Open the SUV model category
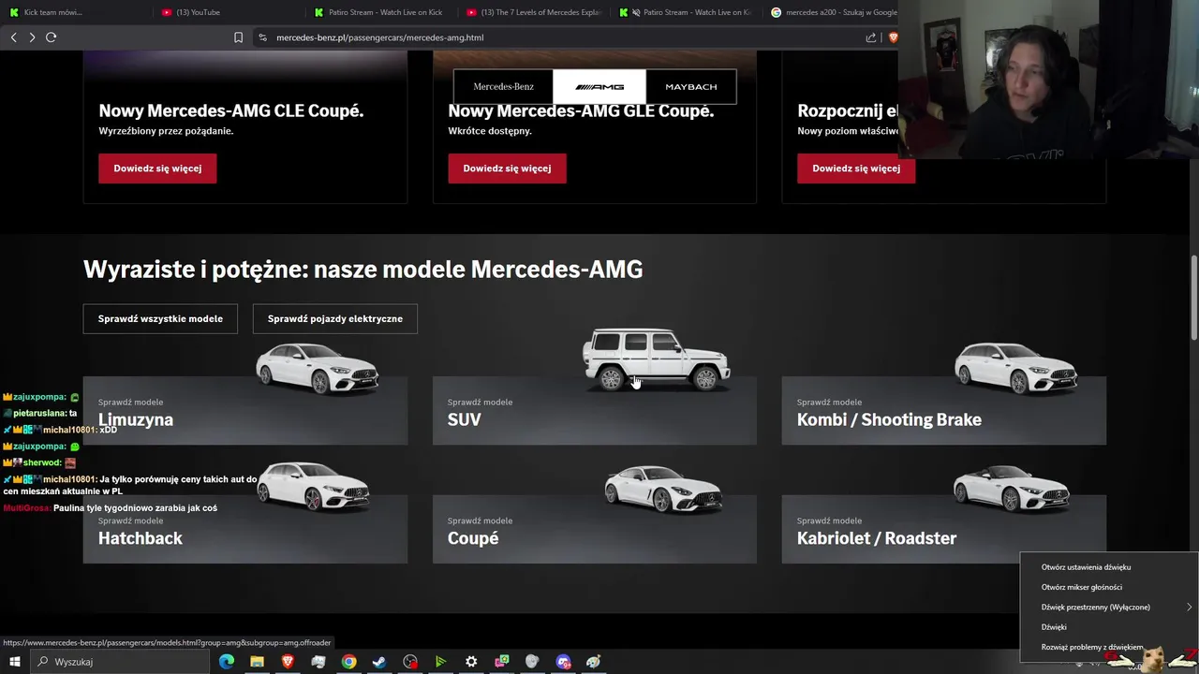The width and height of the screenshot is (1199, 674). tap(595, 410)
